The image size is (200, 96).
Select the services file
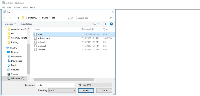click(x=74, y=50)
